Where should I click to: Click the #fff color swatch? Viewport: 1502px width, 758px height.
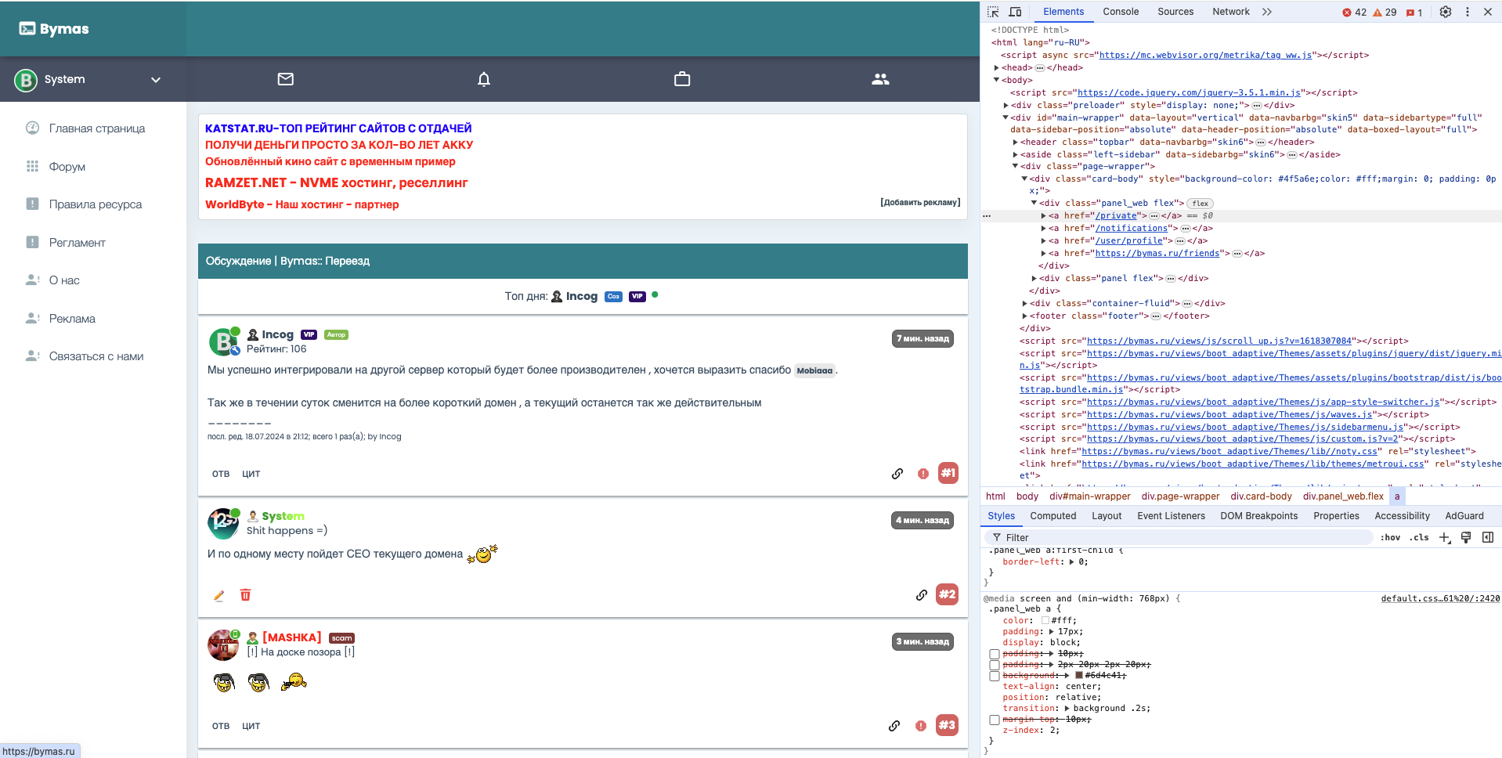click(x=1045, y=620)
